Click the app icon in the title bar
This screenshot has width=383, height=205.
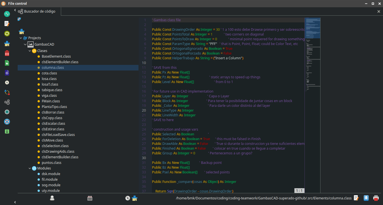coord(3,3)
